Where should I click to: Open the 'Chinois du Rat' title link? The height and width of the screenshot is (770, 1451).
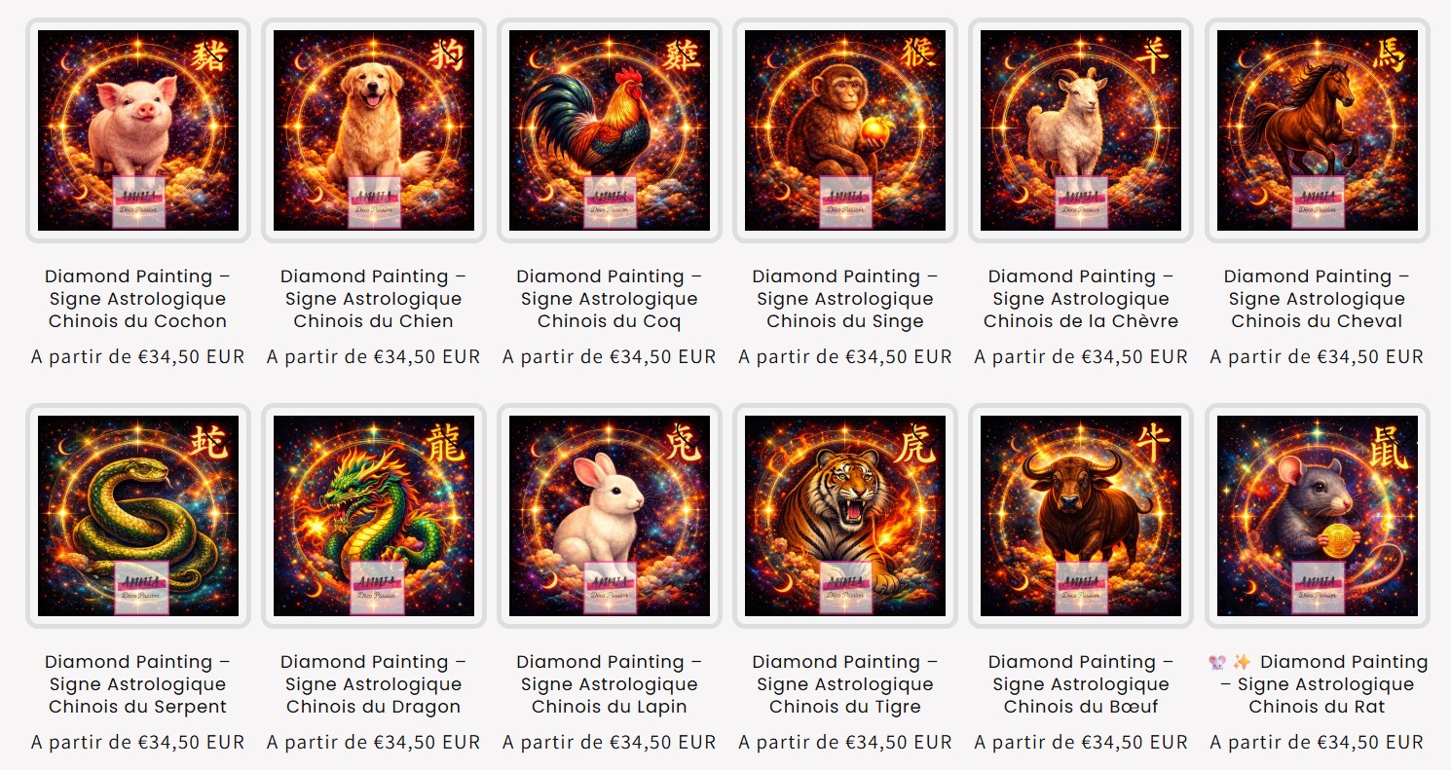1318,684
